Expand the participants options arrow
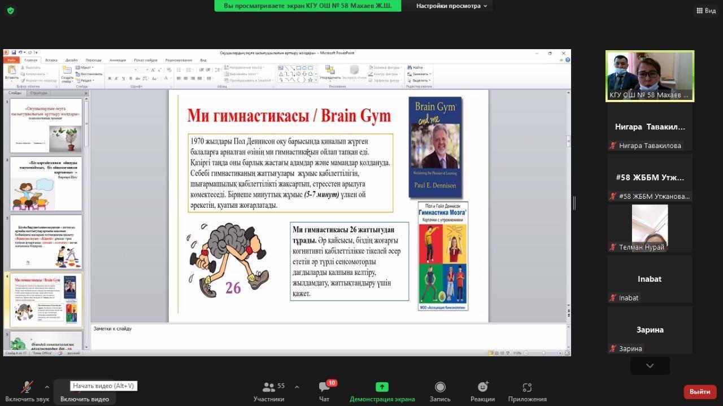 297,387
